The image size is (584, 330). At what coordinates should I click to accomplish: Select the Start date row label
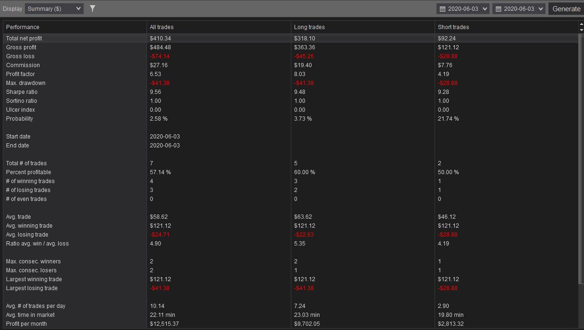coord(18,137)
